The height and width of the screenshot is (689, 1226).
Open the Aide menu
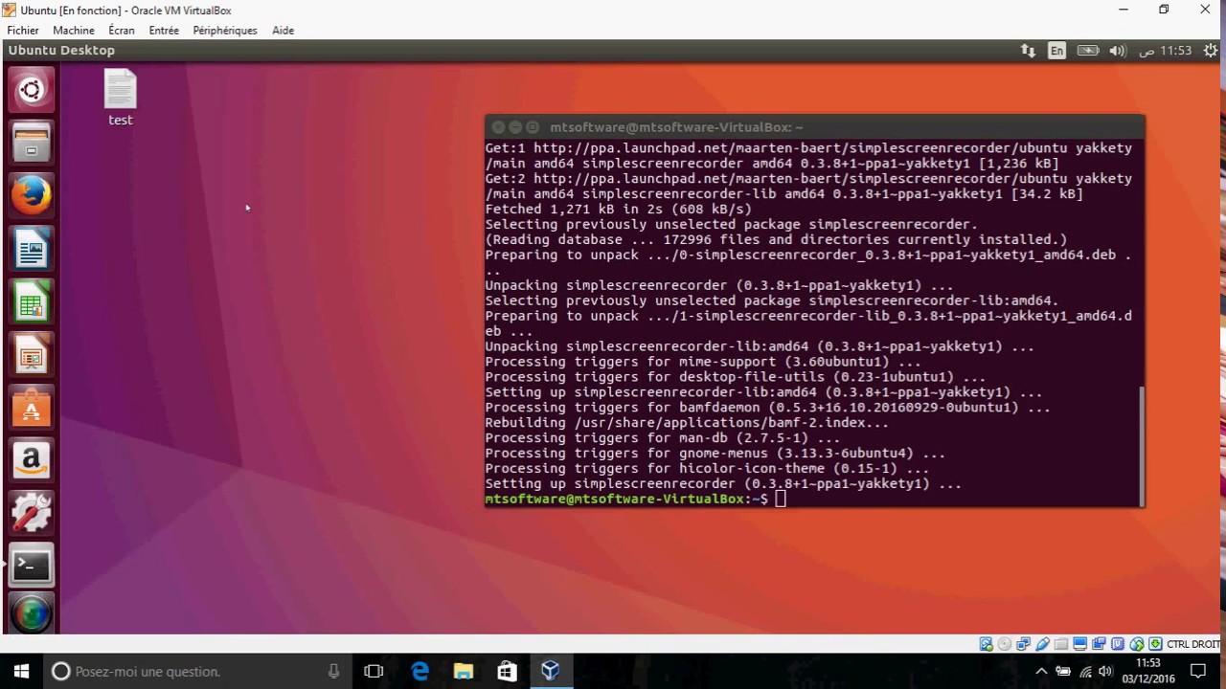click(x=283, y=31)
